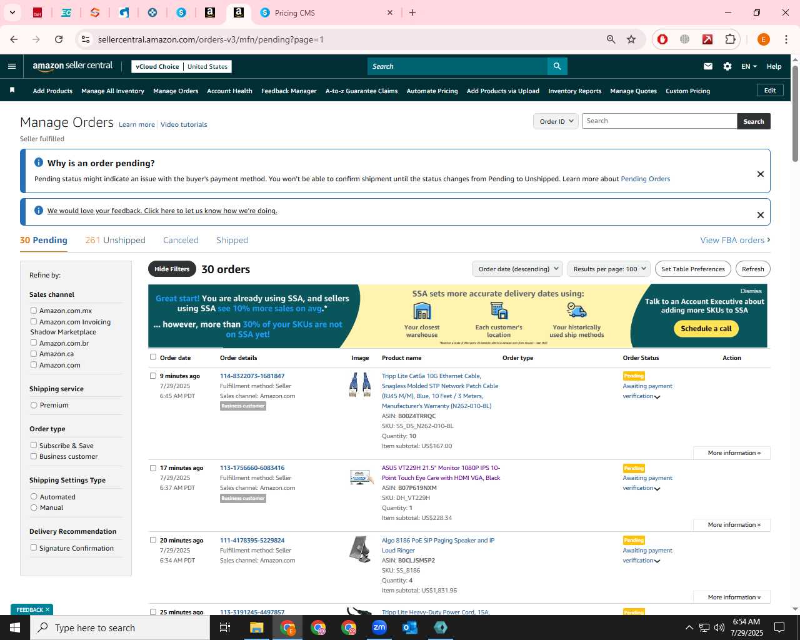This screenshot has height=640, width=800.
Task: Click the Amazon Seller Central logo
Action: pos(72,66)
